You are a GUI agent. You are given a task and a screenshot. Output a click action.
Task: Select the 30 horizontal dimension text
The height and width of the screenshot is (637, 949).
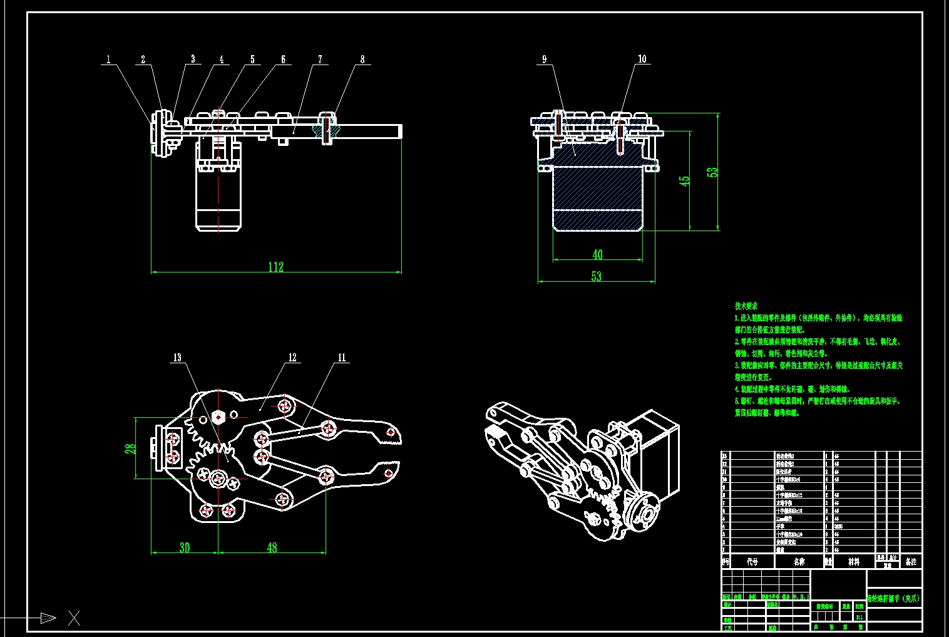point(184,547)
